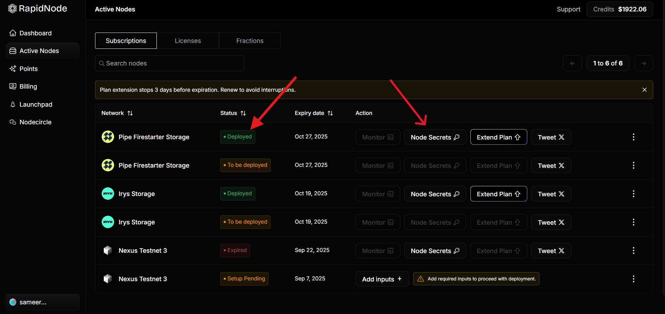The height and width of the screenshot is (314, 665).
Task: Sort table by Expiry date column
Action: pos(330,113)
